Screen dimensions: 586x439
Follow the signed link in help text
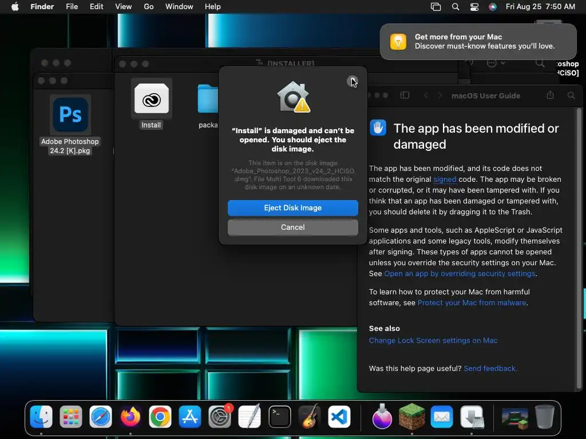445,179
